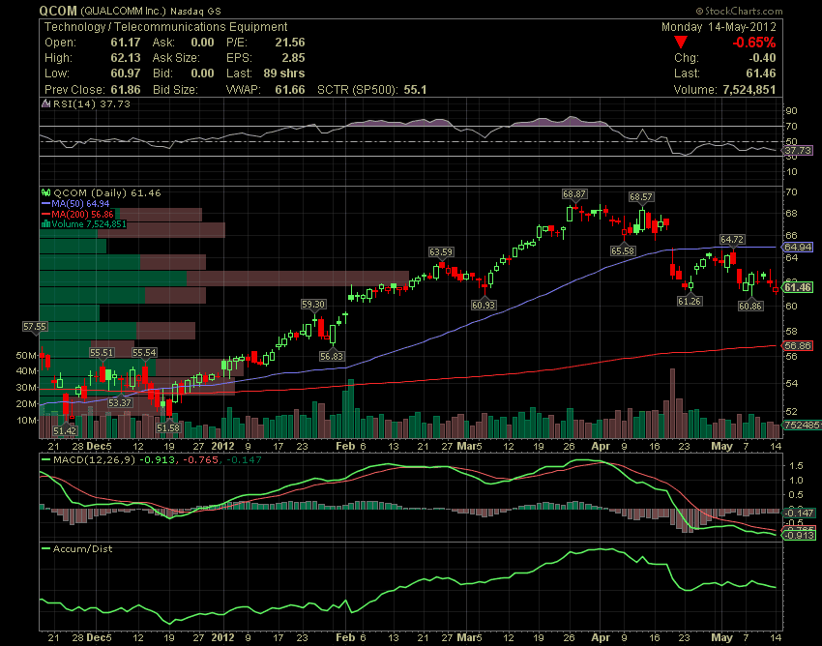Click the 57.55 price annotation

(x=35, y=327)
